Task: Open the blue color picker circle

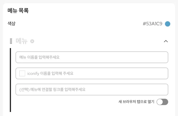Action: click(x=168, y=24)
